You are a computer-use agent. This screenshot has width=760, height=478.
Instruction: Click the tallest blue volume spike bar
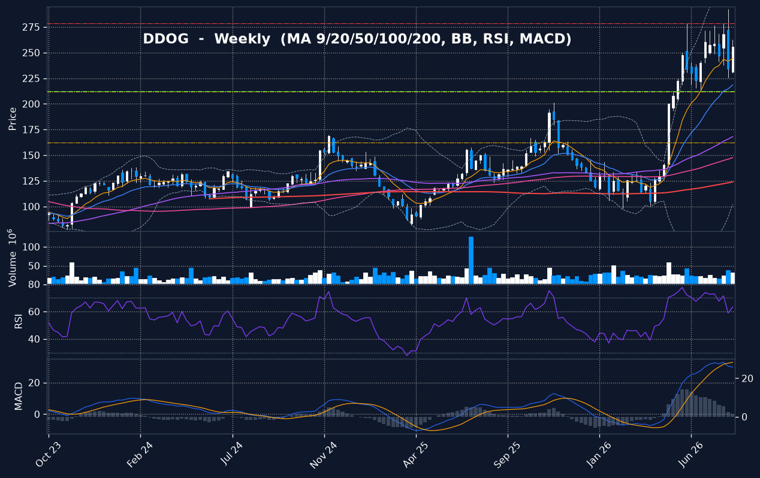(x=471, y=260)
